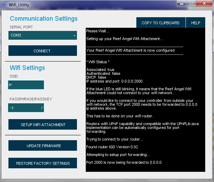
Task: Open the COM3 serial port dropdown
Action: [43, 35]
